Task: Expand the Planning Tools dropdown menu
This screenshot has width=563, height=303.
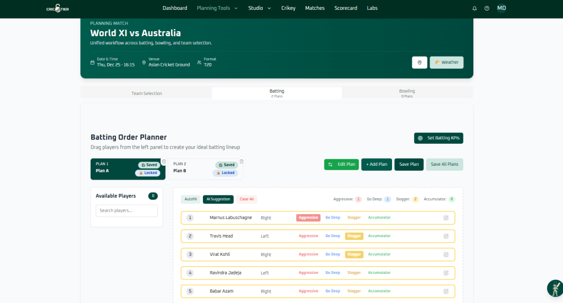Action: [x=217, y=8]
